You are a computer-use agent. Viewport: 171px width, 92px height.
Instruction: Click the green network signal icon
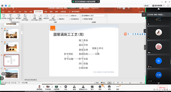pyautogui.click(x=9, y=6)
